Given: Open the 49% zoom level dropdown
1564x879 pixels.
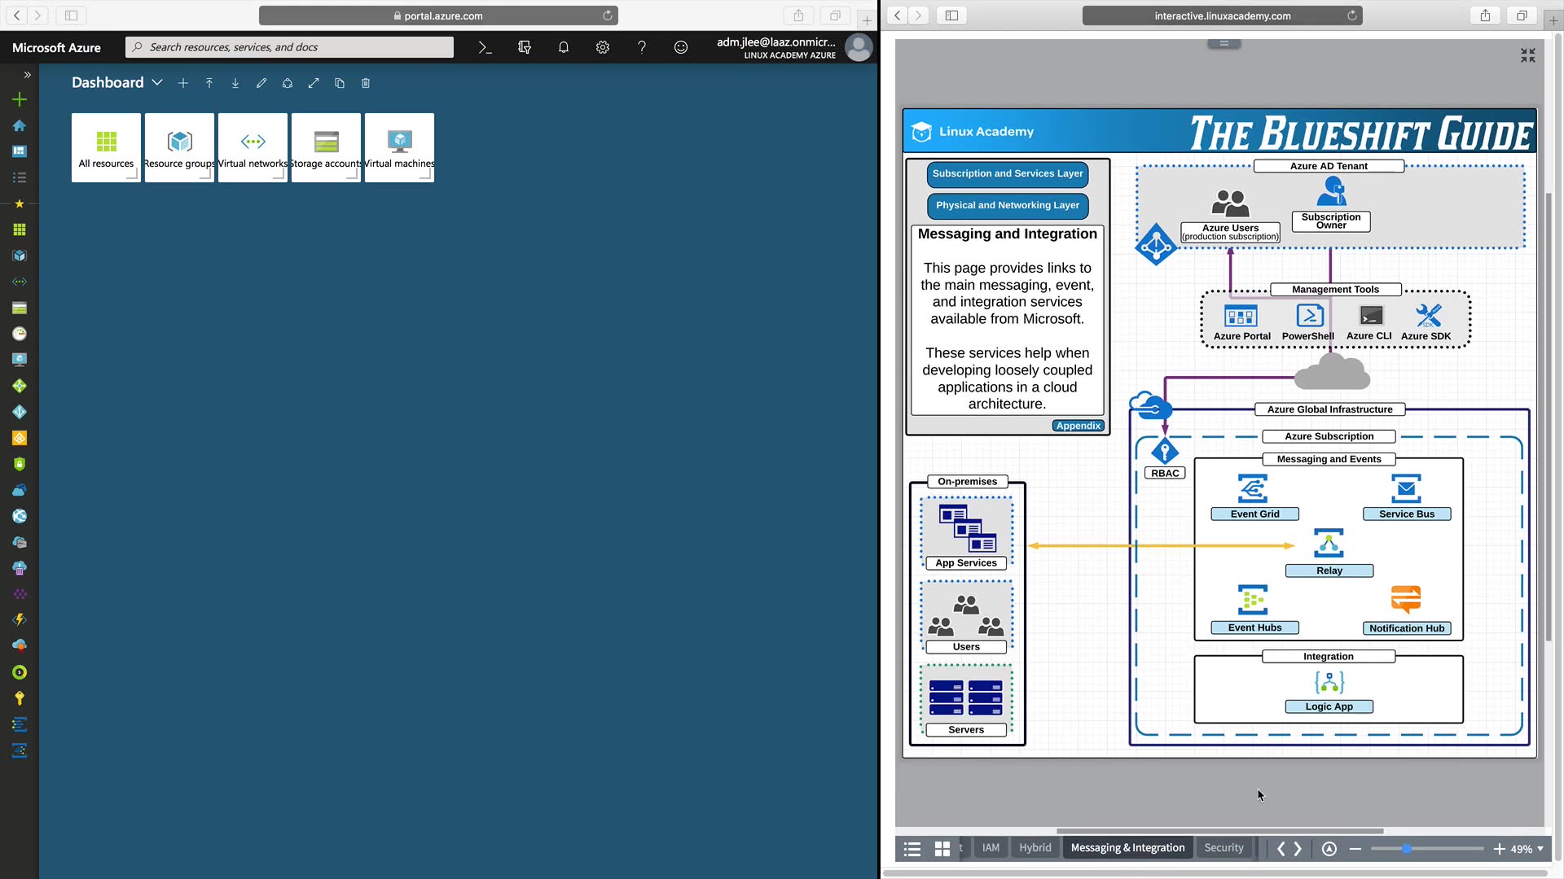Looking at the screenshot, I should (x=1527, y=849).
